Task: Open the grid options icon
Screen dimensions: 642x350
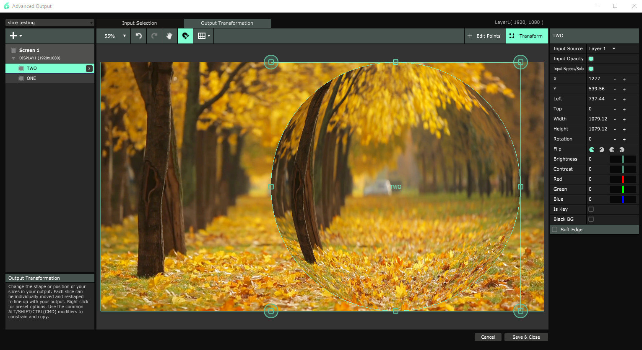Action: tap(203, 36)
